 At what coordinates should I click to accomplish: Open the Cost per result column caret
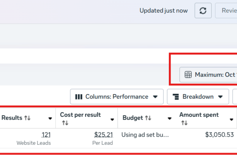pos(112,119)
